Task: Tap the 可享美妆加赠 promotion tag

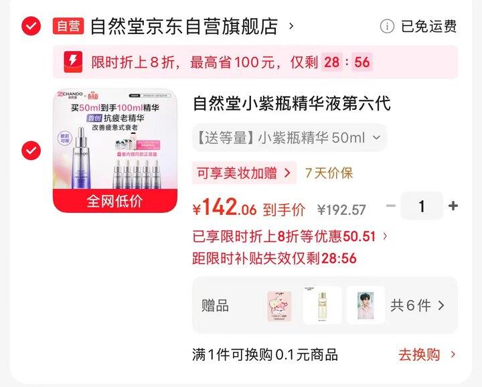Action: pos(244,173)
